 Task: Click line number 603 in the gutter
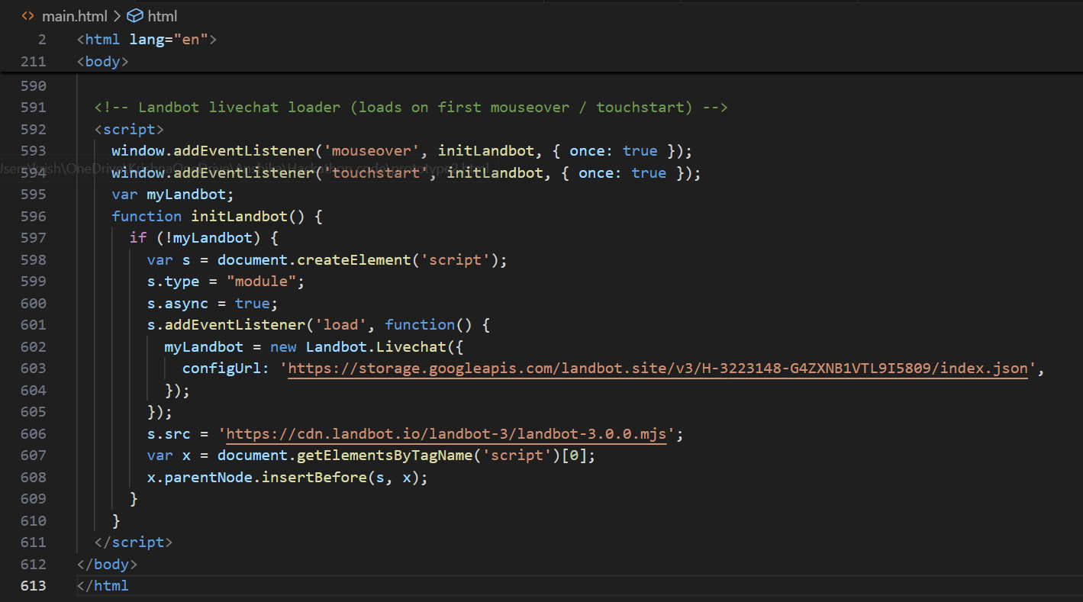pos(34,369)
